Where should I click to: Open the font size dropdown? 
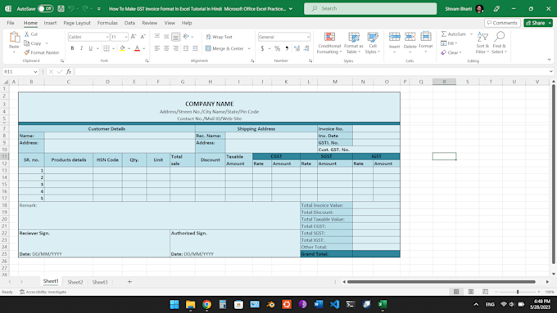126,37
